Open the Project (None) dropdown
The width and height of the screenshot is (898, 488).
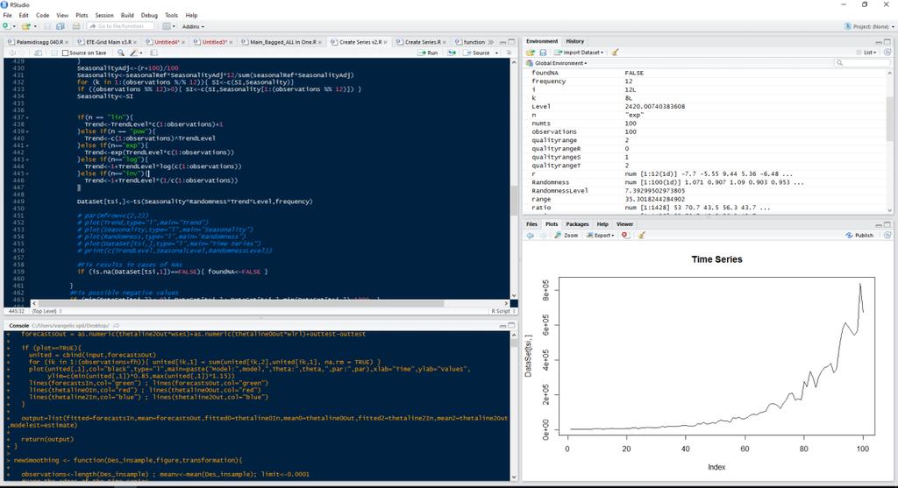(x=869, y=26)
